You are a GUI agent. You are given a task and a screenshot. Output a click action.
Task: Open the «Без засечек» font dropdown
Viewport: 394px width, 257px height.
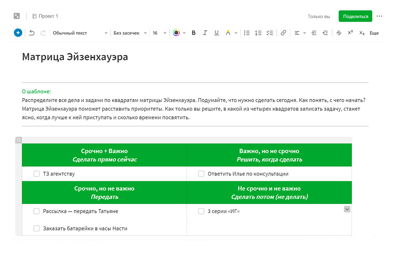pyautogui.click(x=130, y=33)
